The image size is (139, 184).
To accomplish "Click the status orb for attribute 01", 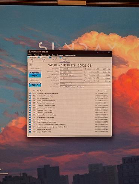I will 30,93.
